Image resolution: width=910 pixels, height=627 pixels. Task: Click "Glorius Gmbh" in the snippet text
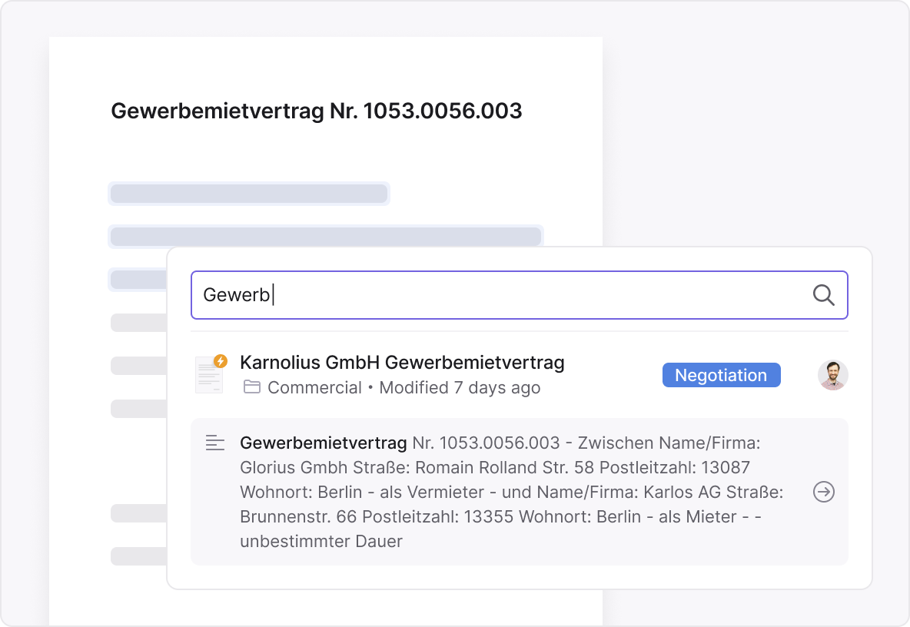click(x=287, y=468)
